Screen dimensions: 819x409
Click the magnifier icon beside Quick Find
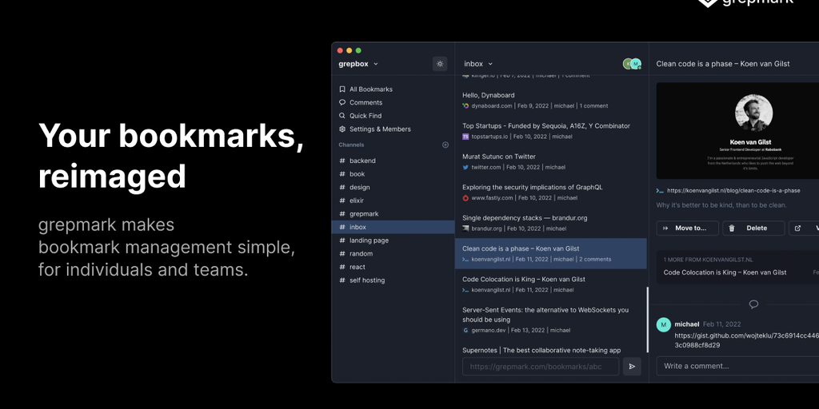click(x=342, y=116)
